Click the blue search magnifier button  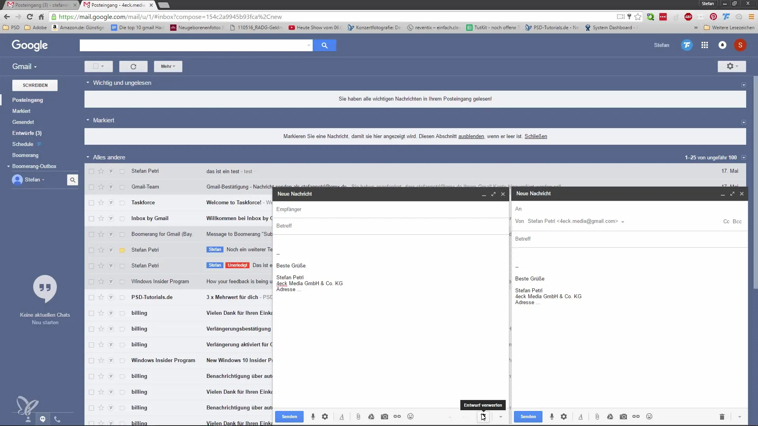point(325,45)
